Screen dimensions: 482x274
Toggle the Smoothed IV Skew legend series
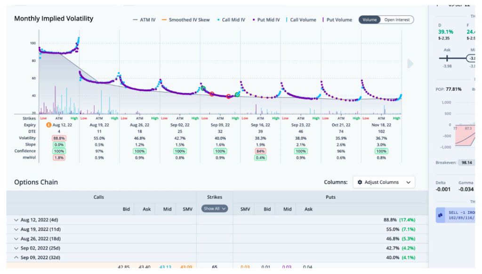[185, 20]
